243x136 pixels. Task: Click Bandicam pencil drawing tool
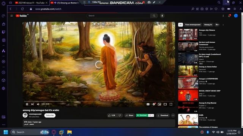point(154,2)
